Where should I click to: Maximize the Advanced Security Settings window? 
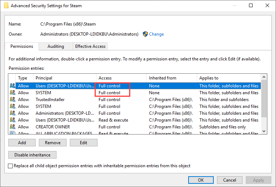coord(251,5)
